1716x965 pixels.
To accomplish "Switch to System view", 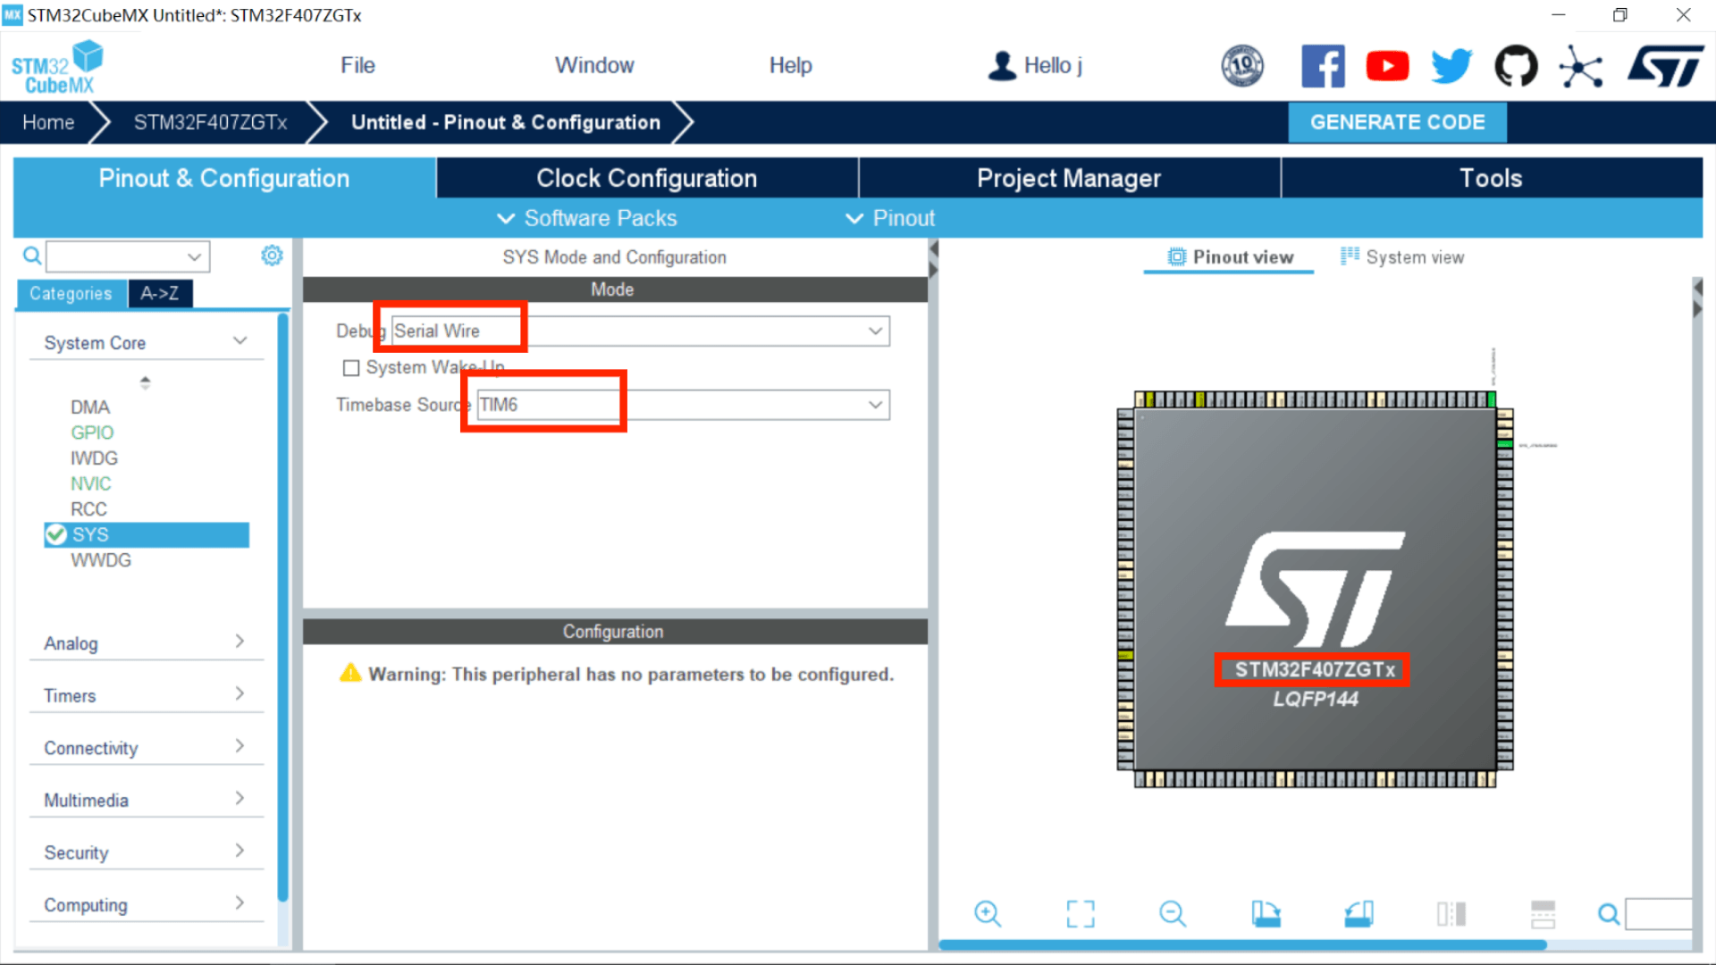I will coord(1401,257).
